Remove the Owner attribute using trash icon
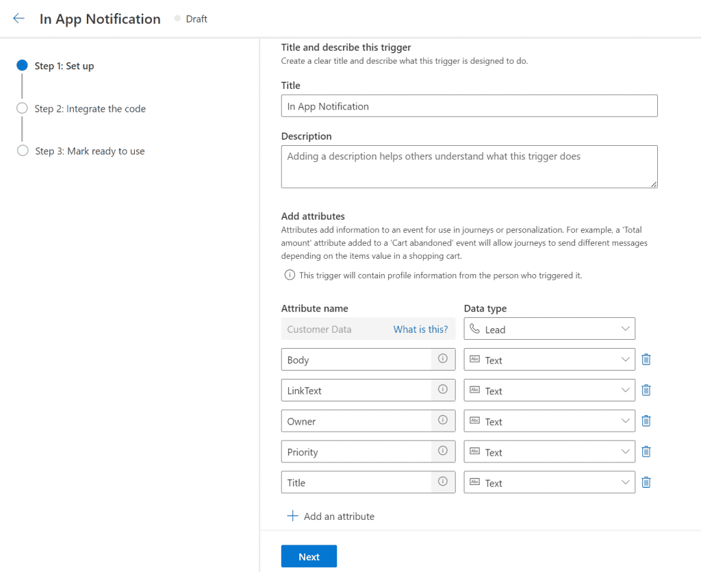 [646, 421]
